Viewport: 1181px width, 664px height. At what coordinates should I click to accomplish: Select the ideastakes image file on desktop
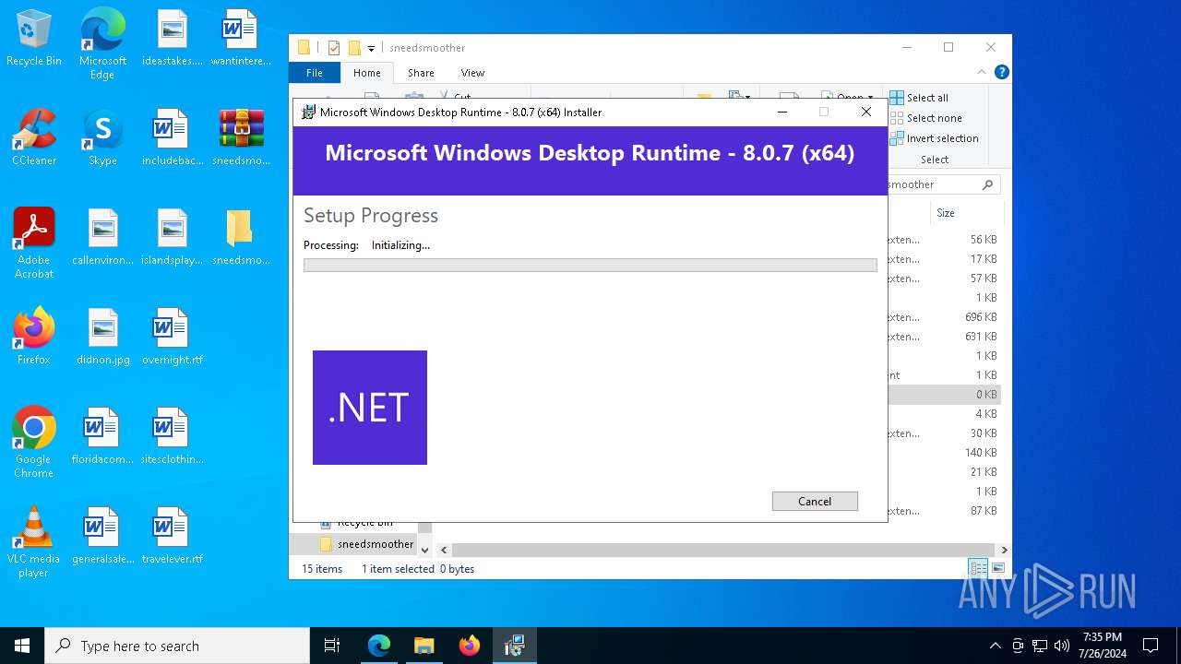172,39
